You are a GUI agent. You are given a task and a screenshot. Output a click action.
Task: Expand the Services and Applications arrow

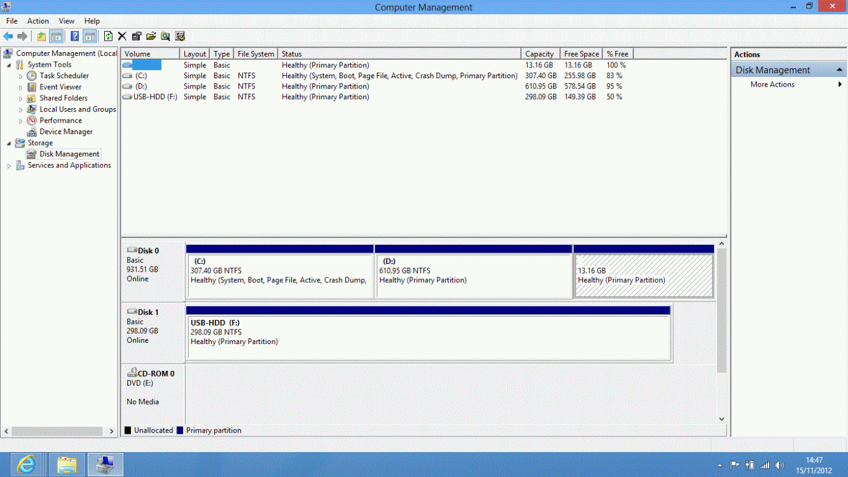click(x=9, y=166)
